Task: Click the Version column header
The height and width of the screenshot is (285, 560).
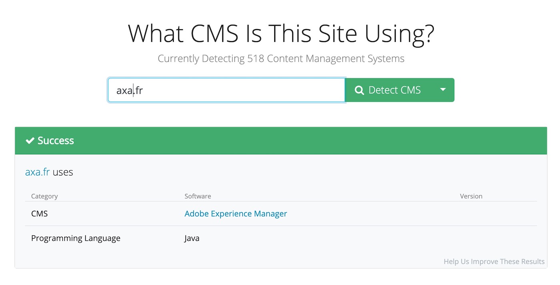Action: (471, 196)
